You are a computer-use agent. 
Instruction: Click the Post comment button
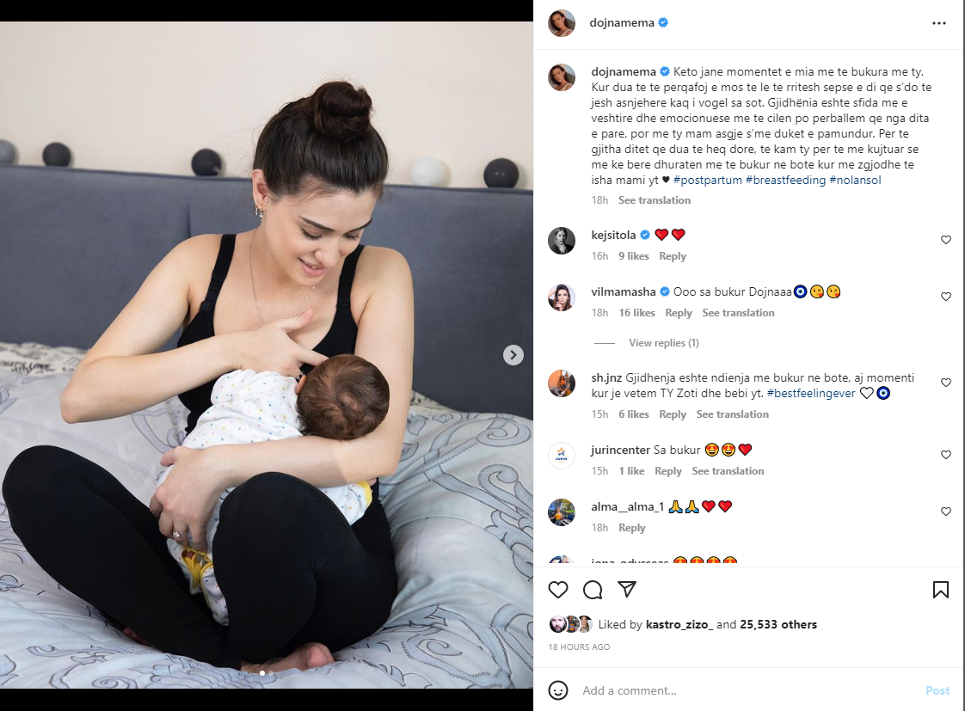pyautogui.click(x=937, y=690)
